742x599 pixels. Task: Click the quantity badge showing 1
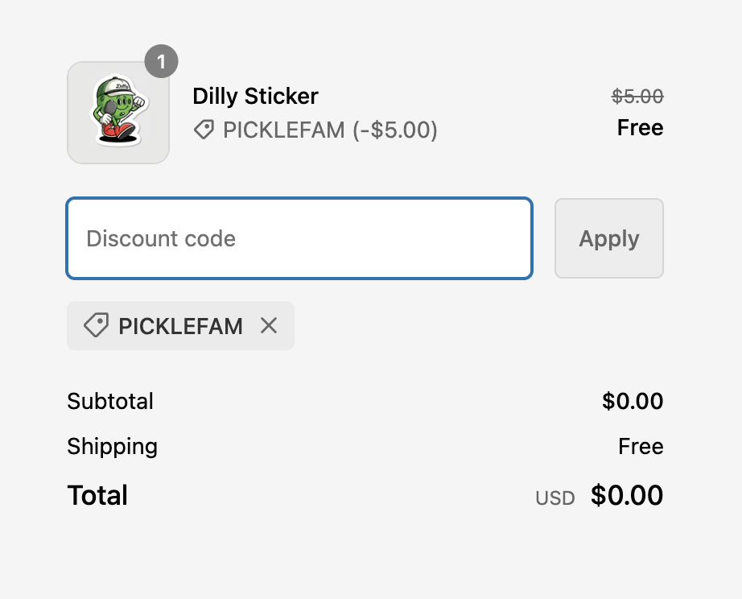162,61
